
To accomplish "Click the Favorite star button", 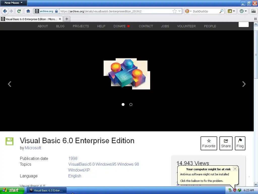I will tap(209, 143).
